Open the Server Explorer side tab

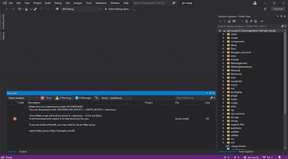pyautogui.click(x=3, y=22)
